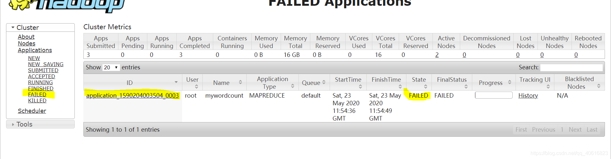Select the default queue cell
The image size is (611, 159).
311,95
